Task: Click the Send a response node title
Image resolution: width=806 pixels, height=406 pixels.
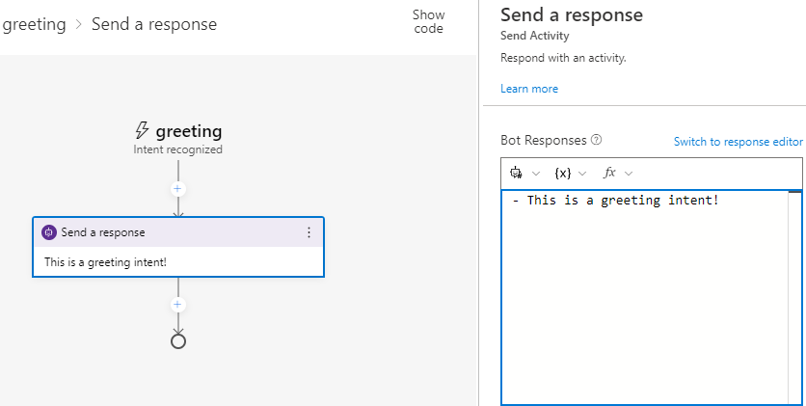Action: [103, 232]
